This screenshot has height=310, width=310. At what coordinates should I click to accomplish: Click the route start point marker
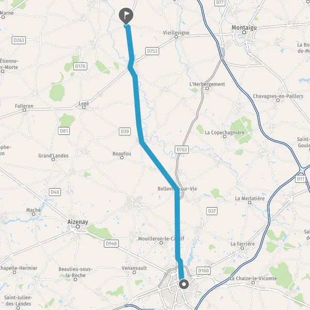[x=184, y=284]
